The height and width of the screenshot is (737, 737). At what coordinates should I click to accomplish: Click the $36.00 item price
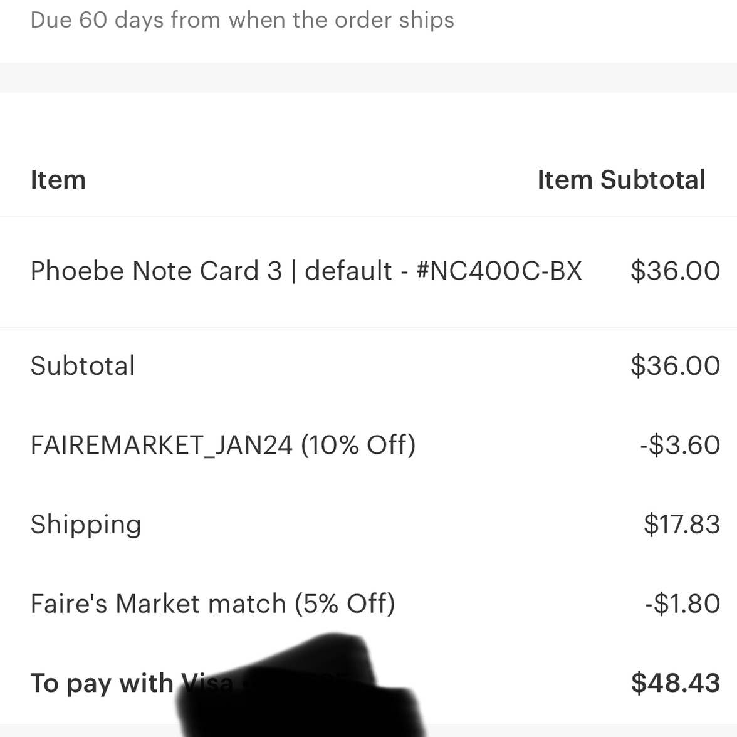point(675,271)
